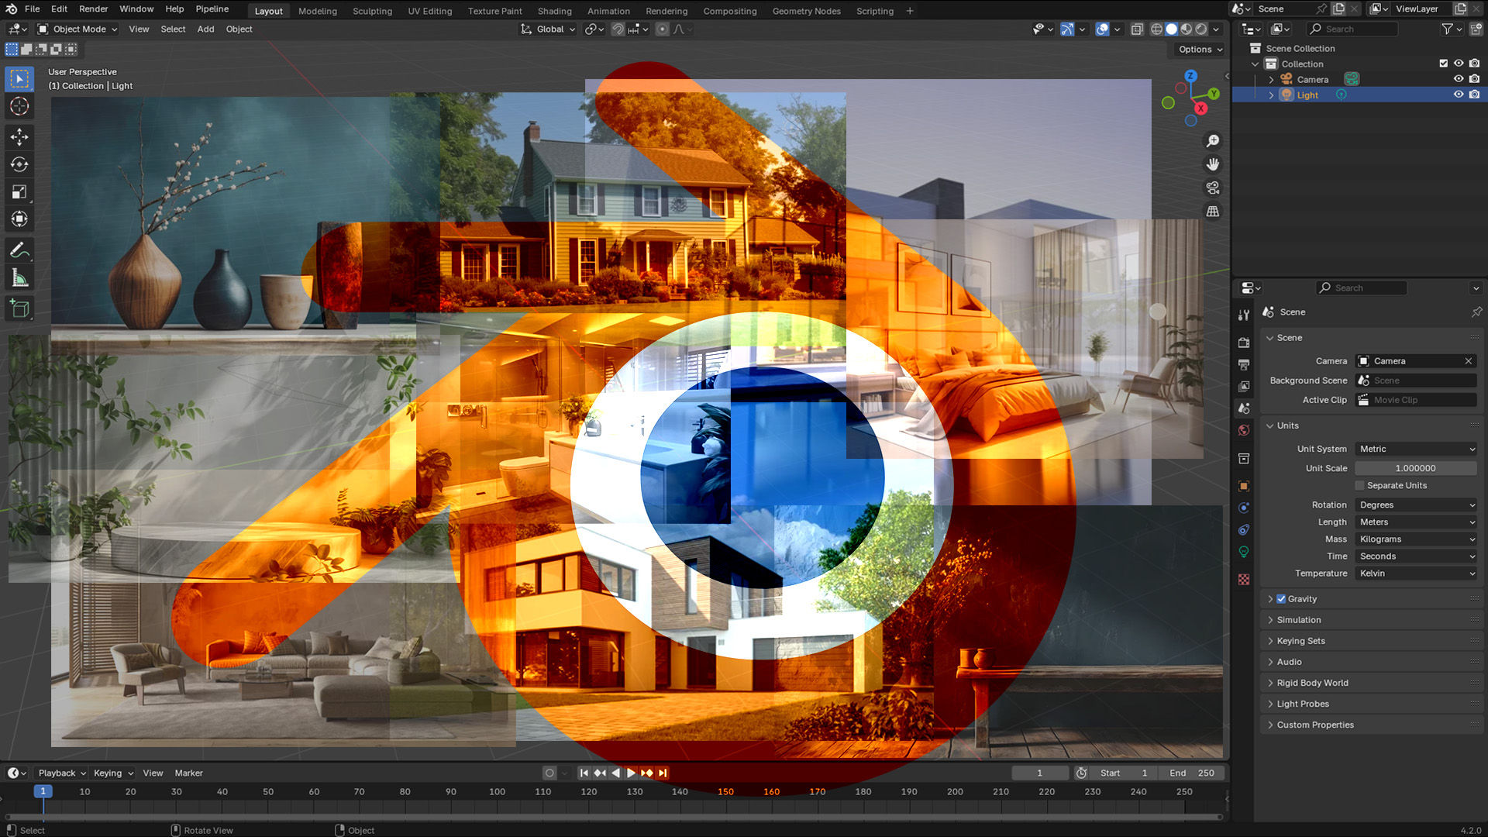Image resolution: width=1488 pixels, height=837 pixels.
Task: Open the Object Mode dropdown
Action: [77, 29]
